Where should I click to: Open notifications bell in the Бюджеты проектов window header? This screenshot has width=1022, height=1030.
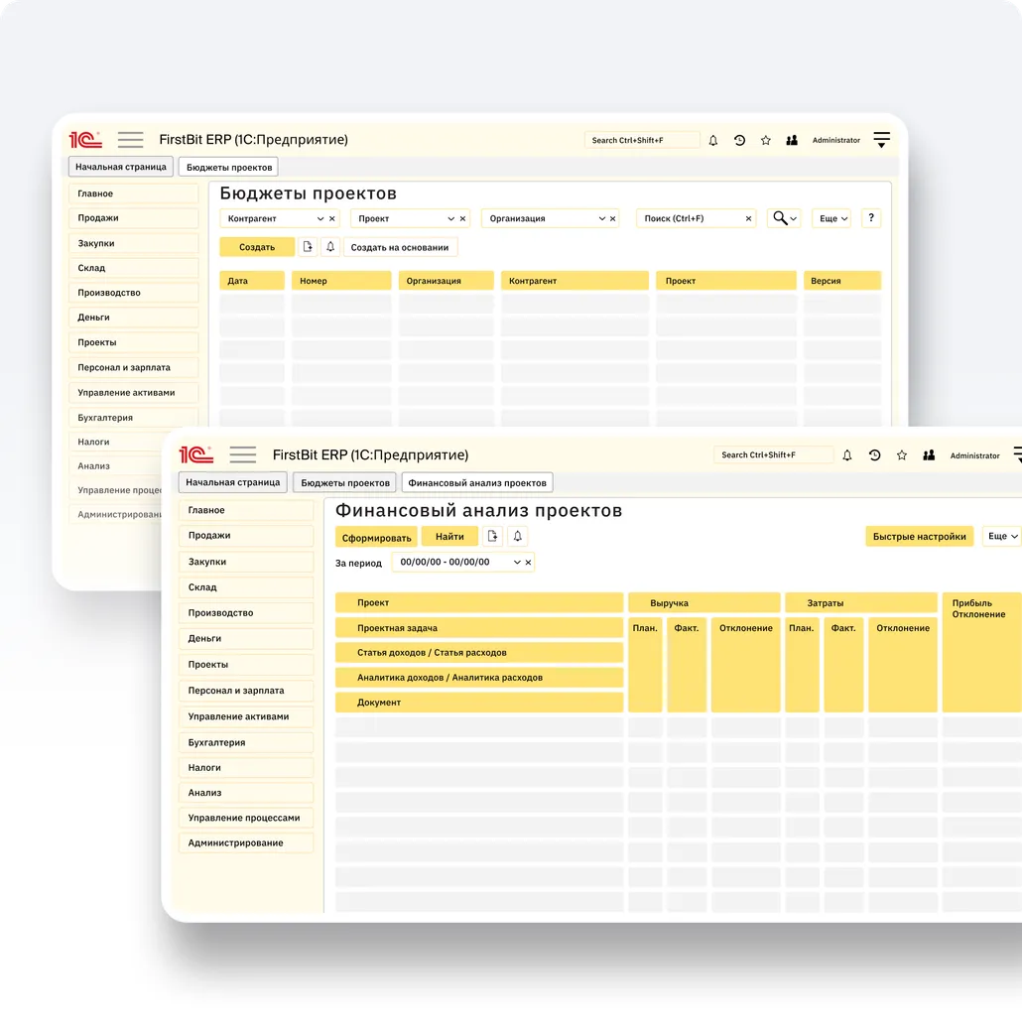click(712, 141)
